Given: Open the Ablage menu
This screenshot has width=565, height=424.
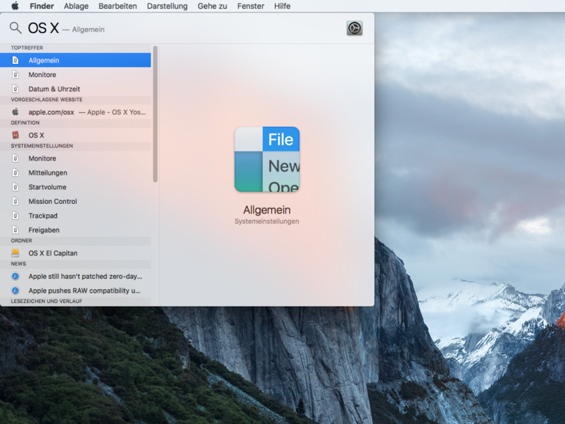Looking at the screenshot, I should [x=76, y=6].
